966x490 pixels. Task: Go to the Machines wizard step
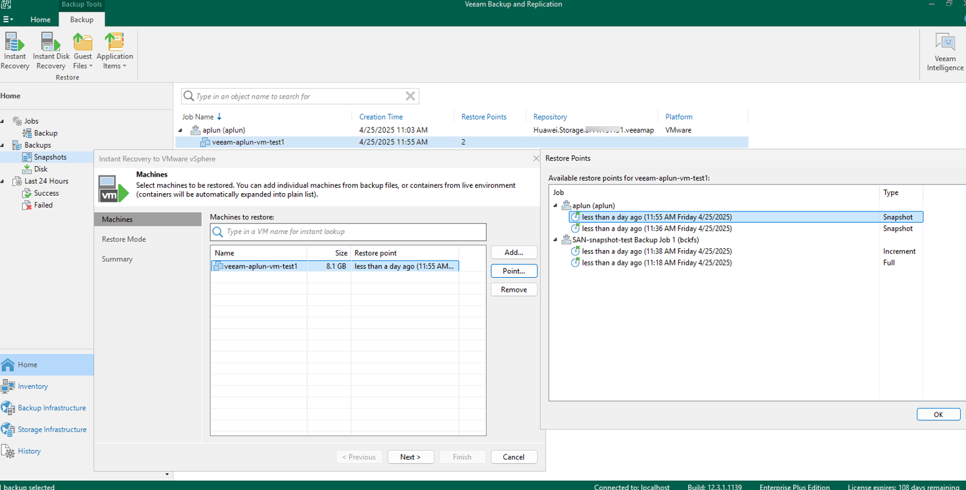148,219
